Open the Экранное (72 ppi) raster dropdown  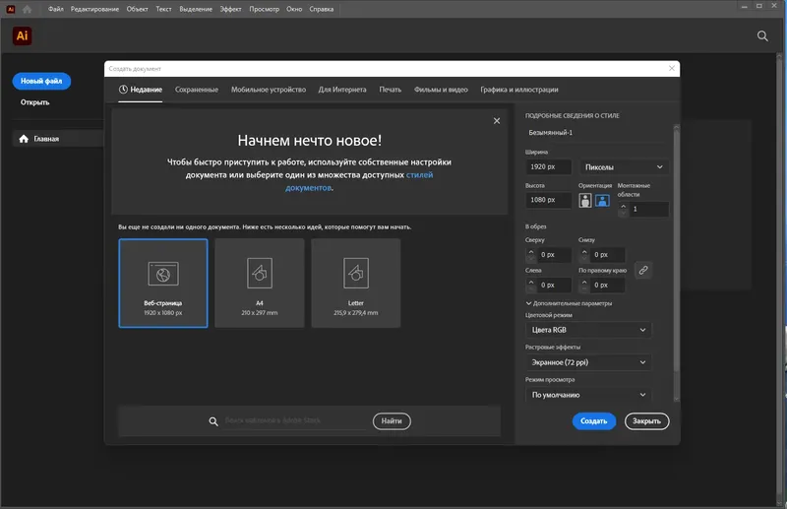coord(588,362)
